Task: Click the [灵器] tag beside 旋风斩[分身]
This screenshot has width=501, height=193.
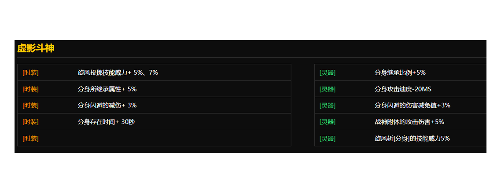Action: (x=328, y=138)
